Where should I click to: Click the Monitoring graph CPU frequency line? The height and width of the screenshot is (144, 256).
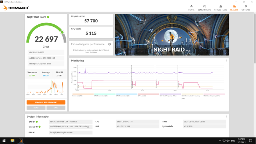coord(145,73)
